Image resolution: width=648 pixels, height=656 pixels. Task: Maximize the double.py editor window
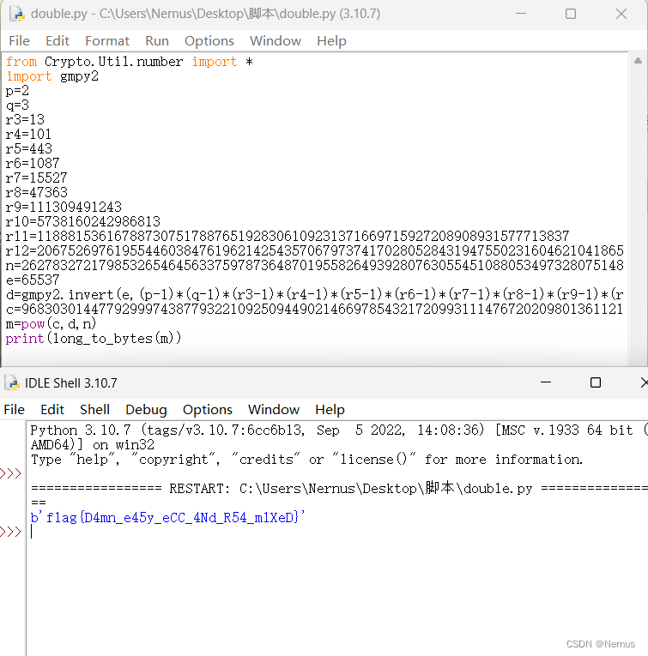(571, 14)
